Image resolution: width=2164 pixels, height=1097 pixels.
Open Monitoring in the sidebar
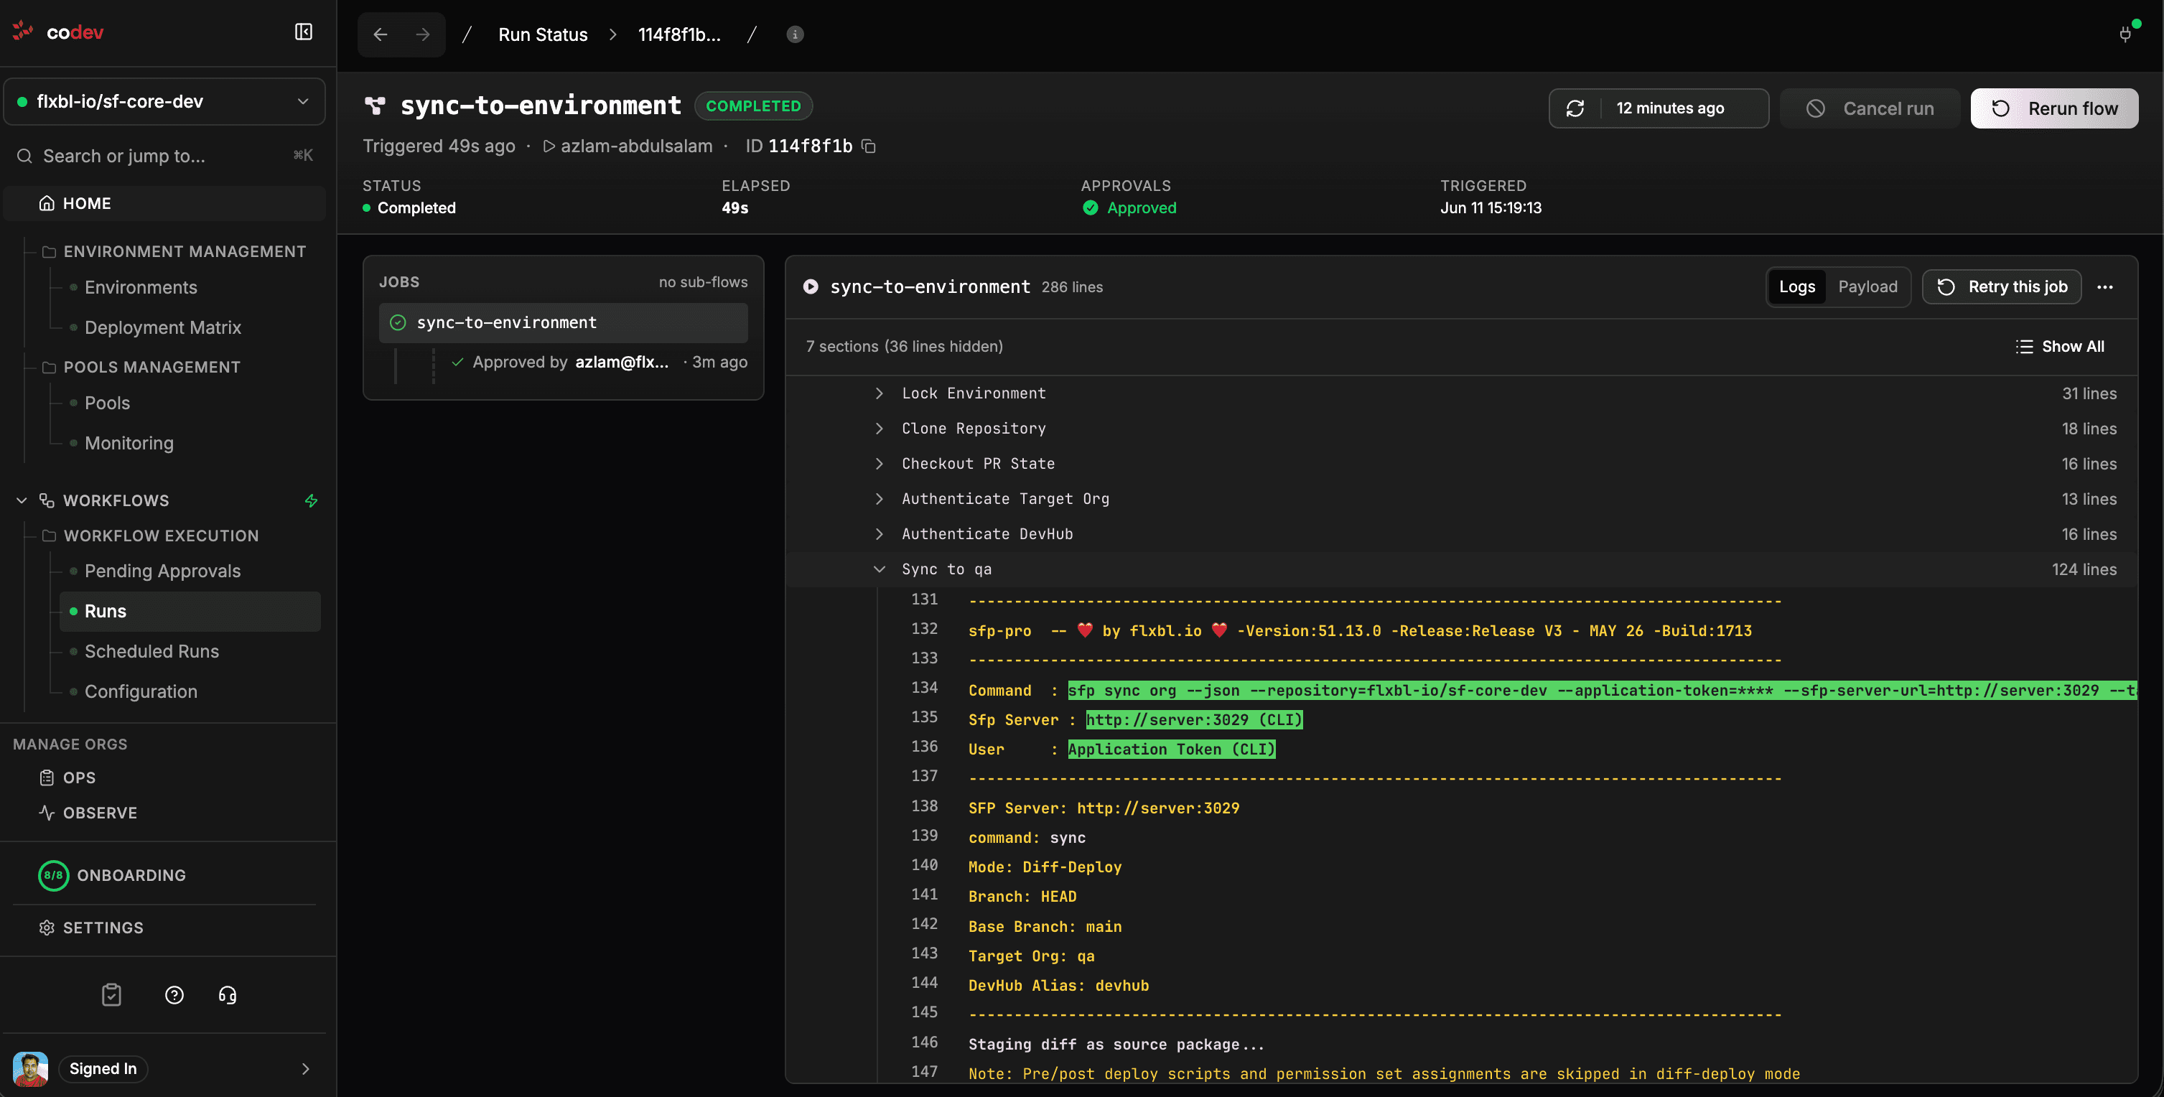click(x=129, y=444)
